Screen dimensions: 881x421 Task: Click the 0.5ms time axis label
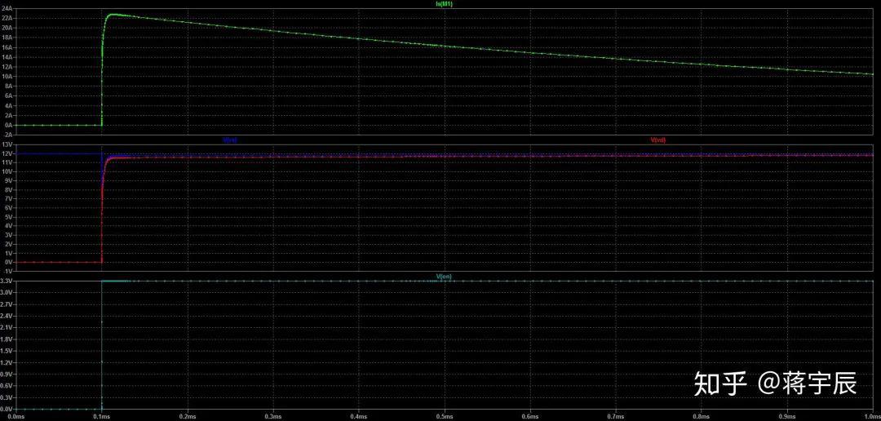tap(445, 417)
